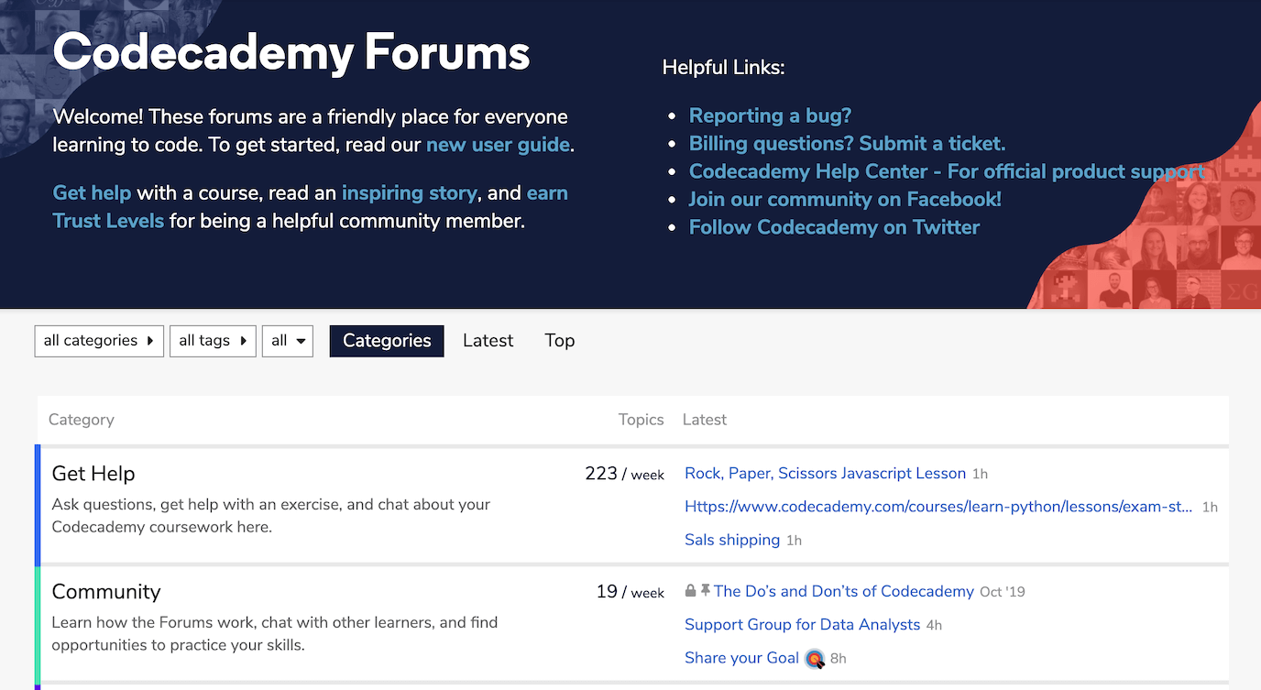Viewport: 1261px width, 690px height.
Task: Select the Categories tab
Action: click(386, 340)
